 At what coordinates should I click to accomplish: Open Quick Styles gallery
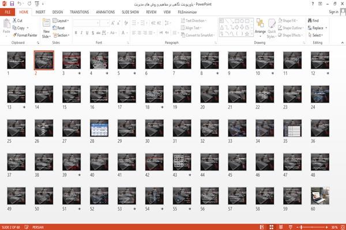click(x=272, y=28)
